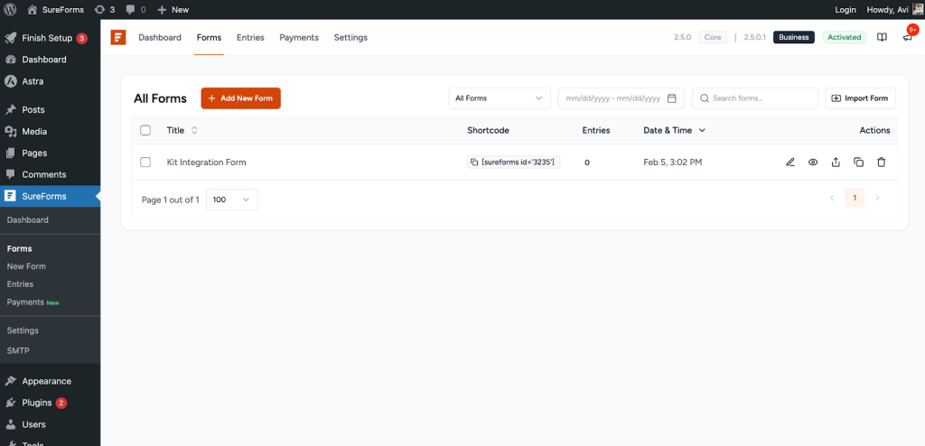Click the SureForms orange logo
The image size is (925, 446).
(118, 38)
